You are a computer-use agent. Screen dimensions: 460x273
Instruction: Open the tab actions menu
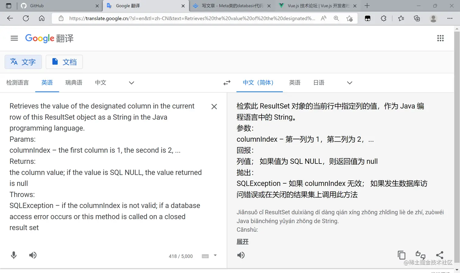[9, 6]
